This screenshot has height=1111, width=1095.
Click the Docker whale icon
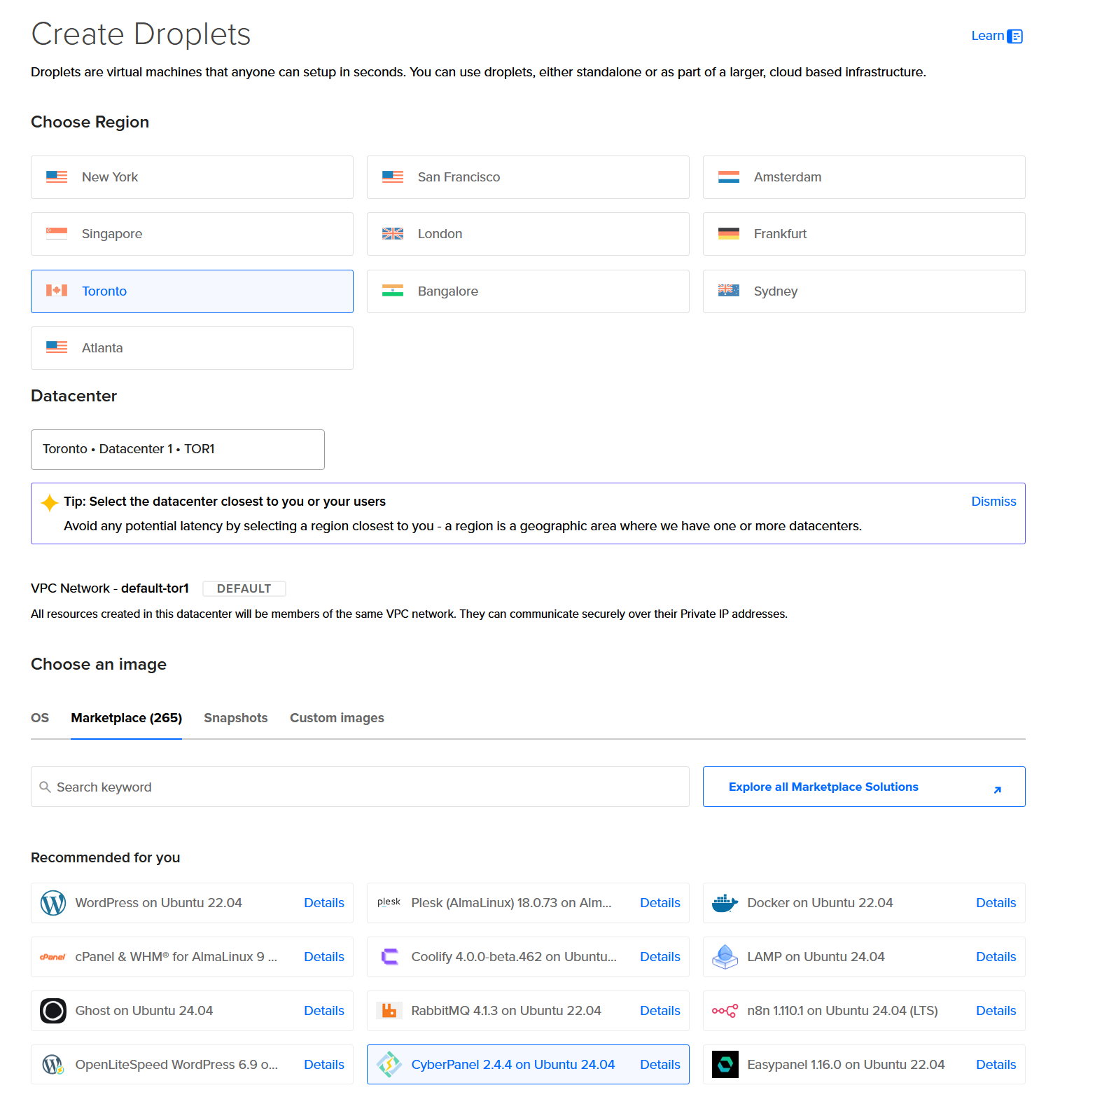pos(725,903)
